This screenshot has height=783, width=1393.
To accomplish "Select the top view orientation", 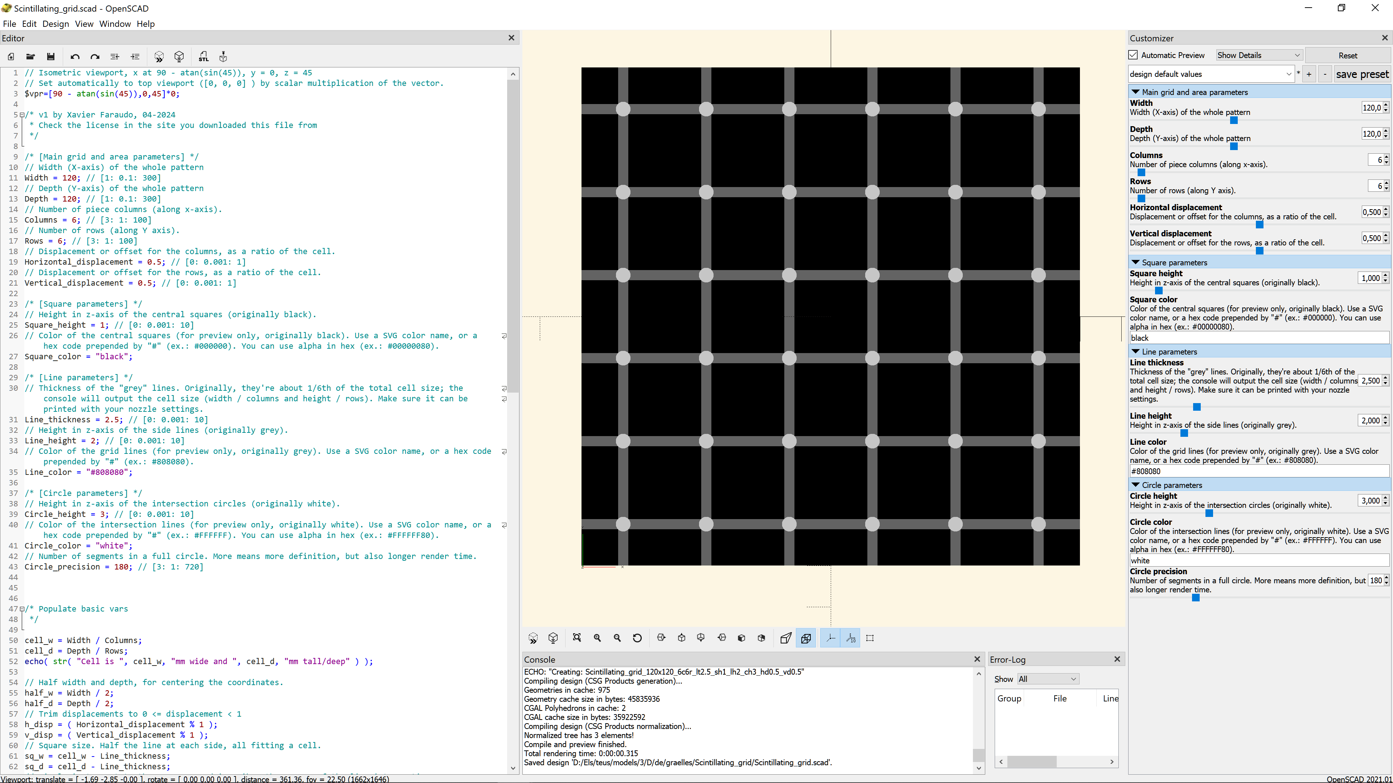I will point(682,638).
